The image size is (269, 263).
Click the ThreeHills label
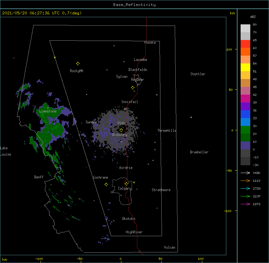click(x=167, y=131)
